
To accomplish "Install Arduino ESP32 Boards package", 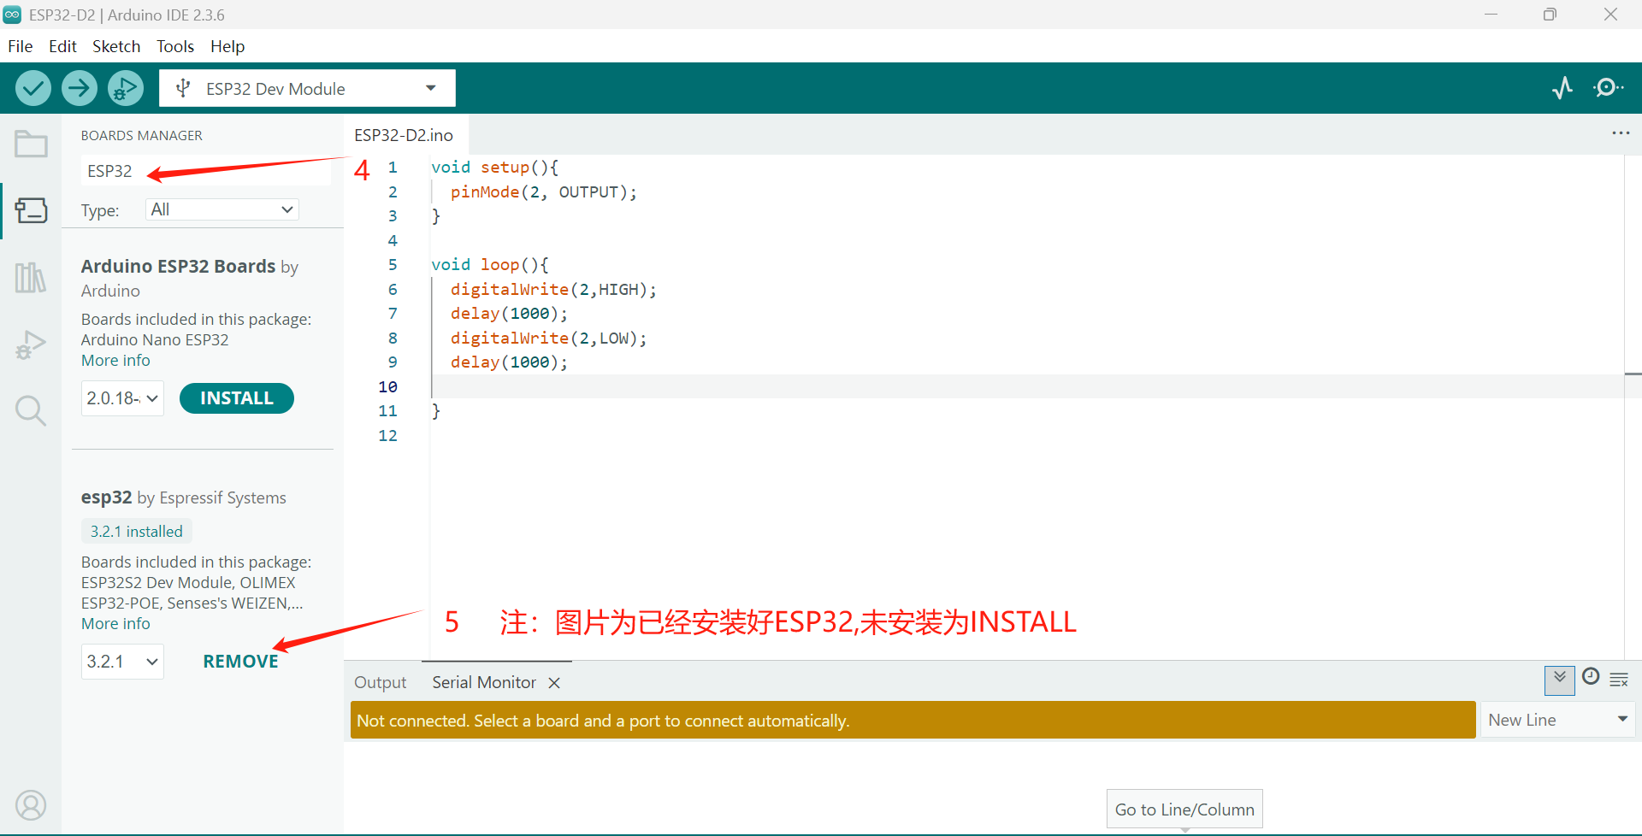I will [237, 398].
